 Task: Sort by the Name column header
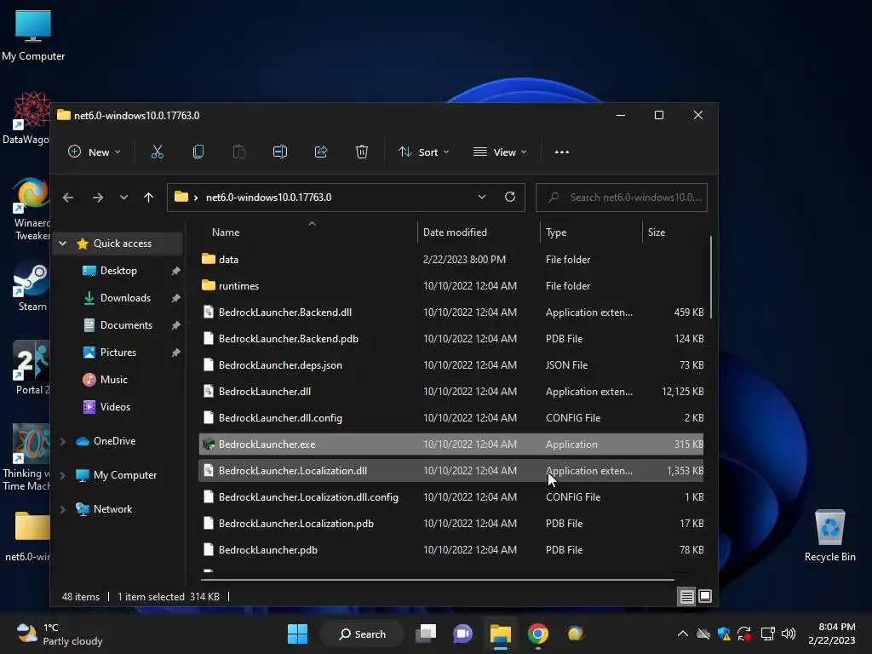click(x=225, y=232)
